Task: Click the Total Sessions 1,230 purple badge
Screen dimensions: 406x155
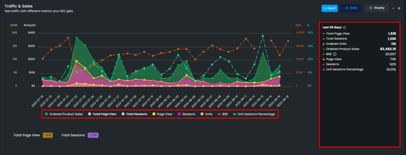Action: click(x=93, y=135)
